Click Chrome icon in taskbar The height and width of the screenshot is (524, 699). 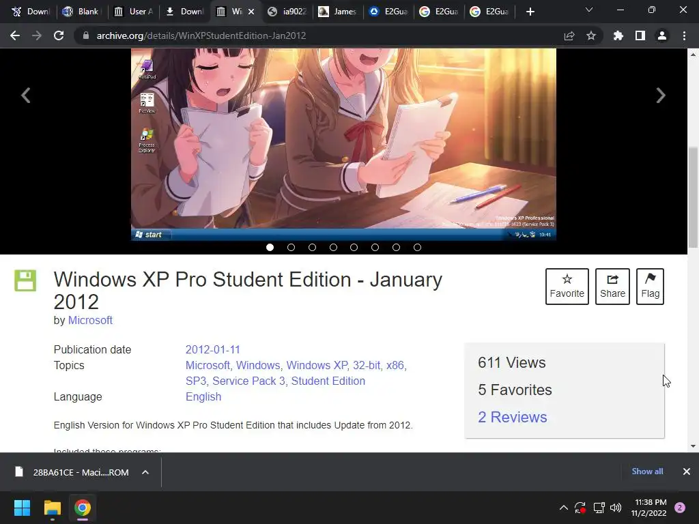point(83,508)
